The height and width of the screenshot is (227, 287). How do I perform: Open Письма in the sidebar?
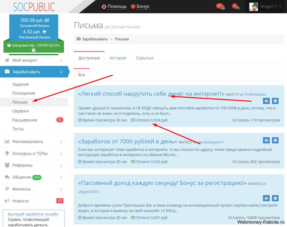(20, 102)
